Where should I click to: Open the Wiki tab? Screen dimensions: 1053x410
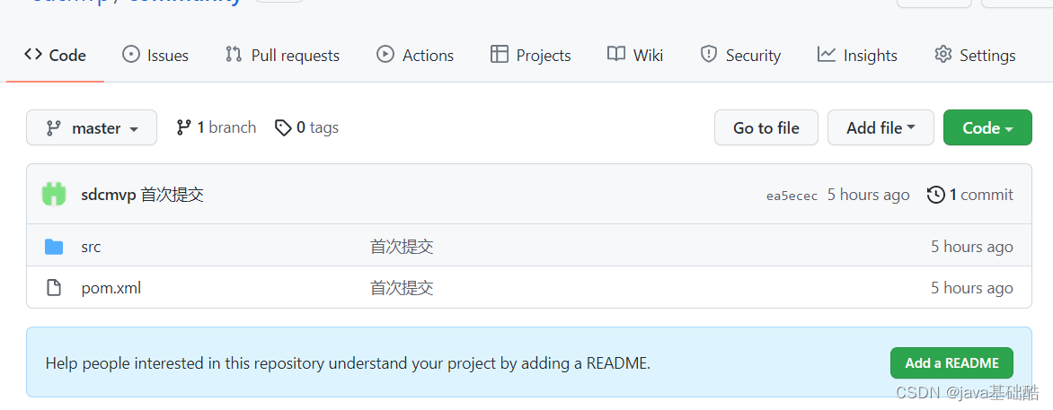tap(635, 55)
